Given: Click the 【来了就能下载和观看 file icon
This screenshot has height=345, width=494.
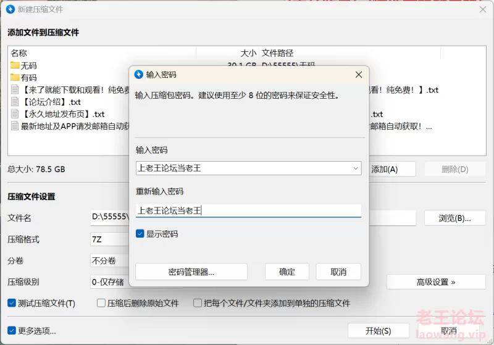Looking at the screenshot, I should [x=15, y=89].
